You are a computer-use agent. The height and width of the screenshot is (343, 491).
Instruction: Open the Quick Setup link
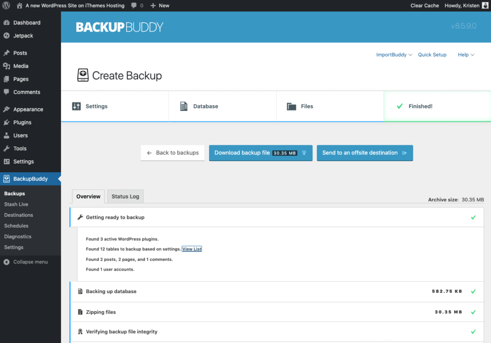(432, 55)
